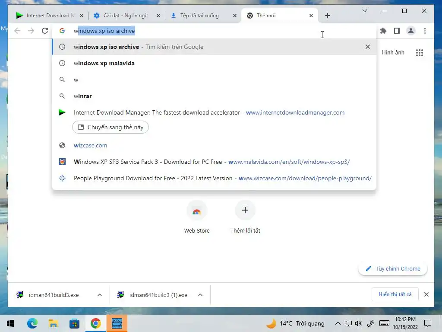Click the pen workspace tray icon
Screen dimensions: 442x332
[x=371, y=323]
